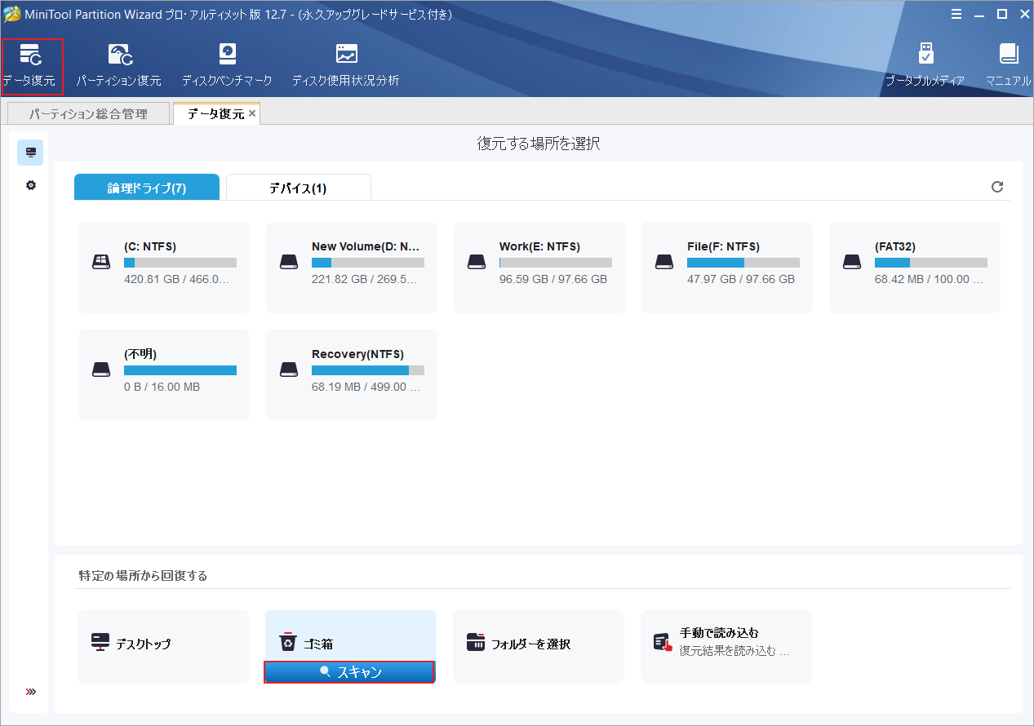Select the Work(E: NTFS) drive card

coord(539,267)
